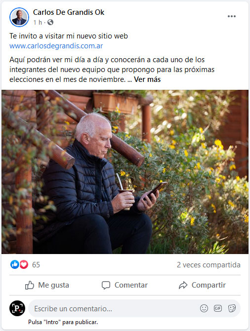The image size is (250, 331).
Task: Open the three-dot post options menu
Action: tap(232, 16)
